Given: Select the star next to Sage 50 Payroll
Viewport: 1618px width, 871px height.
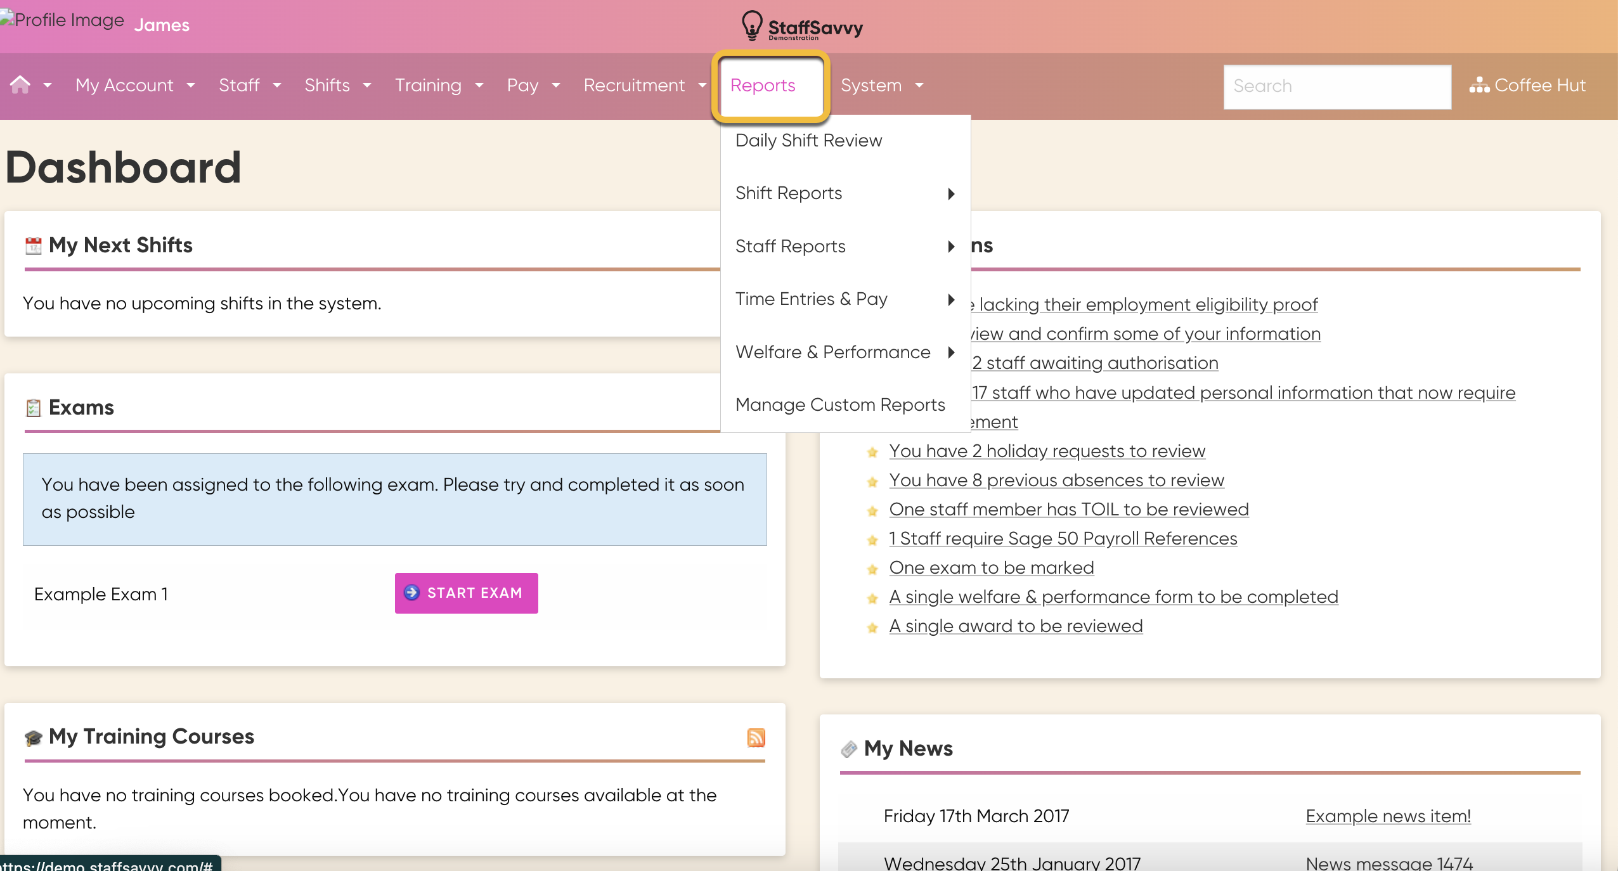Looking at the screenshot, I should coord(872,540).
